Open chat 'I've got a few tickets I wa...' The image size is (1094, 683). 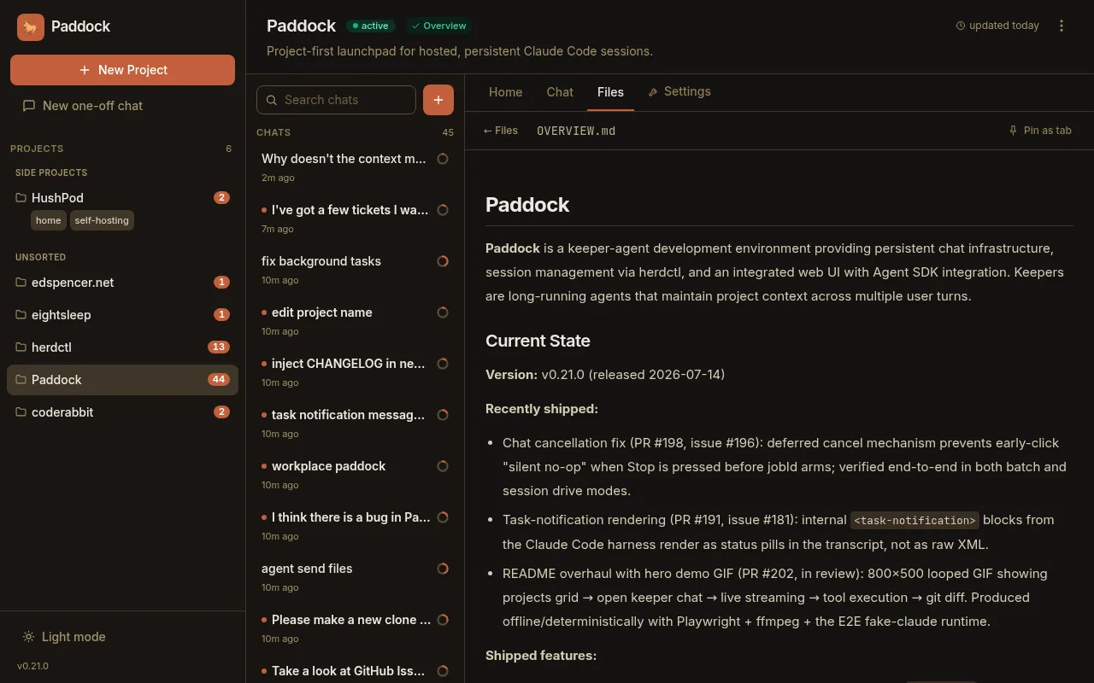pos(355,219)
